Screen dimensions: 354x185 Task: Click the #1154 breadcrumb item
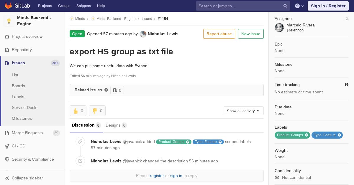click(x=163, y=19)
